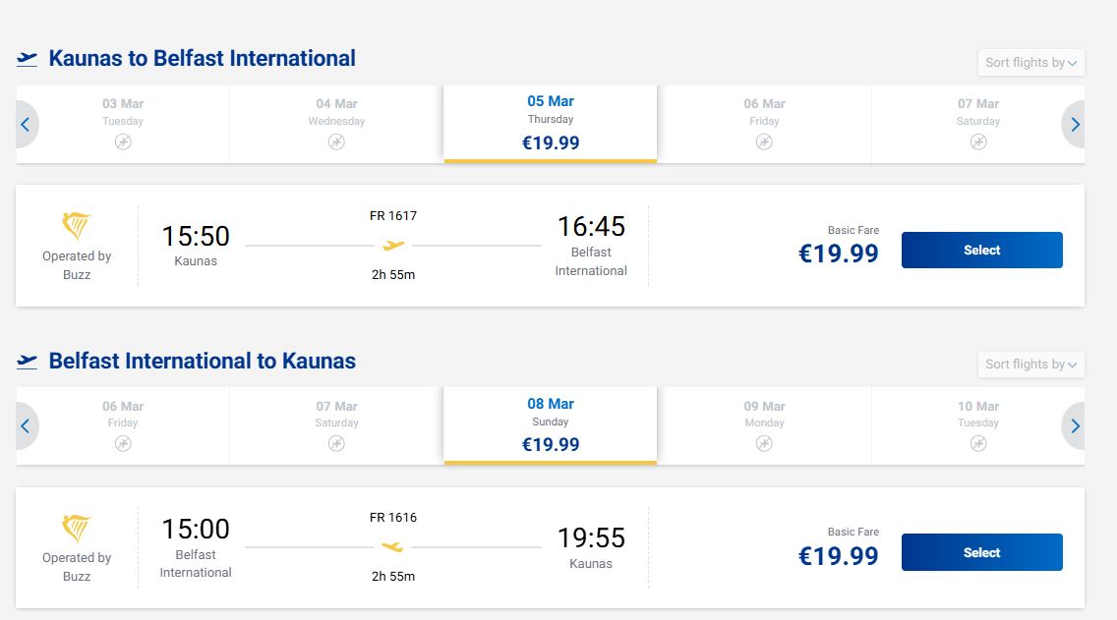Click the Ryanair harp logo on flight FR 1617

click(77, 227)
